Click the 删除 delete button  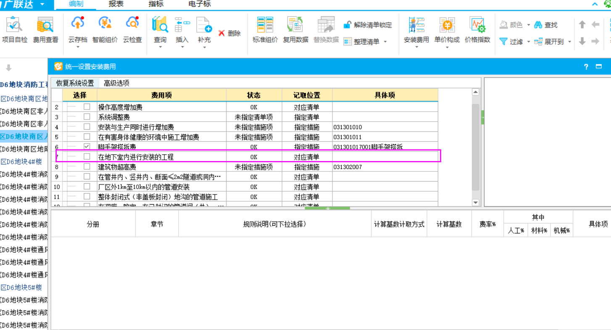229,33
